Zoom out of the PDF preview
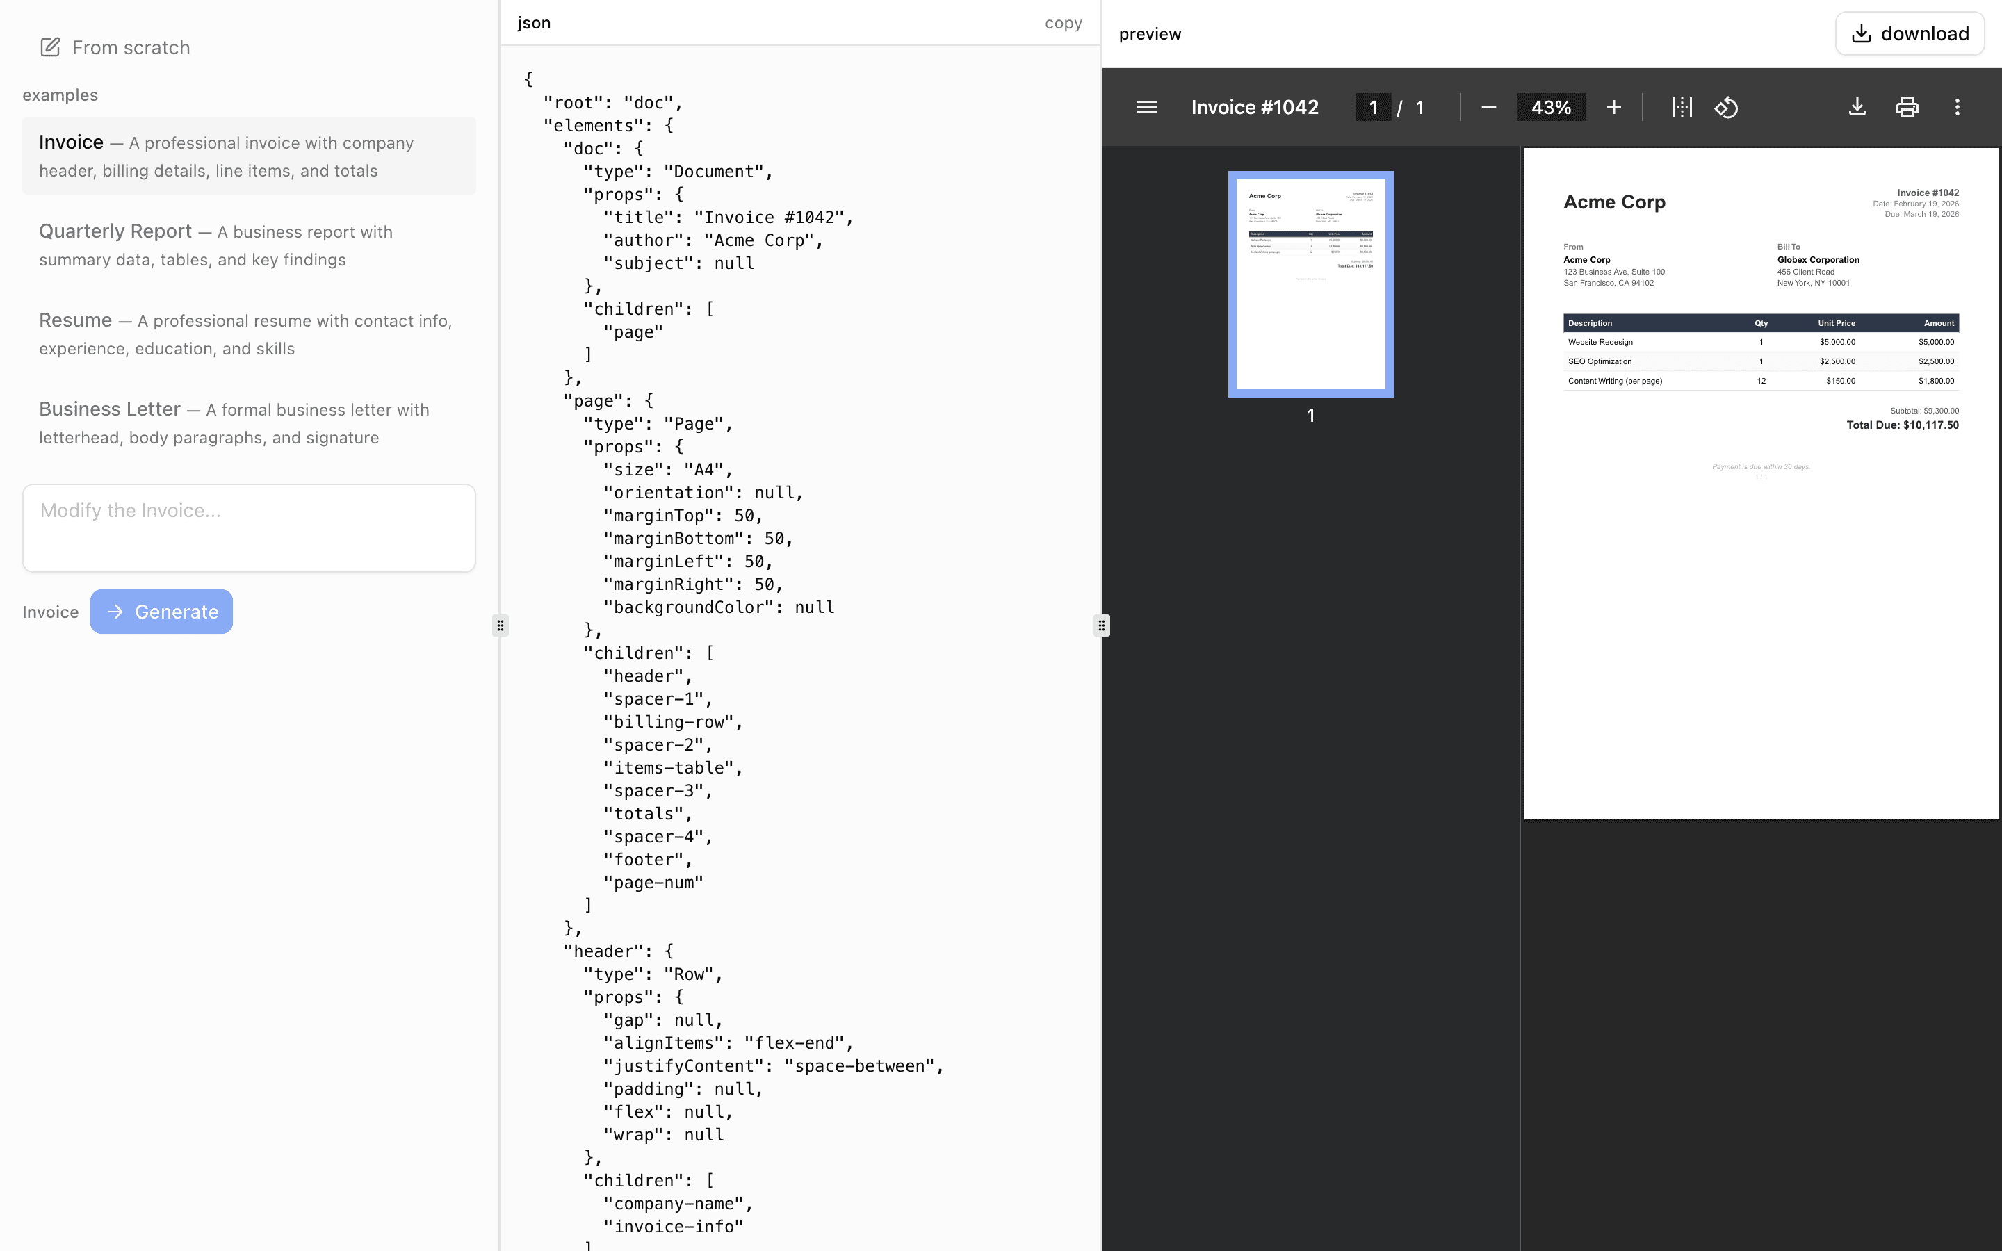Viewport: 2002px width, 1251px height. (x=1488, y=107)
